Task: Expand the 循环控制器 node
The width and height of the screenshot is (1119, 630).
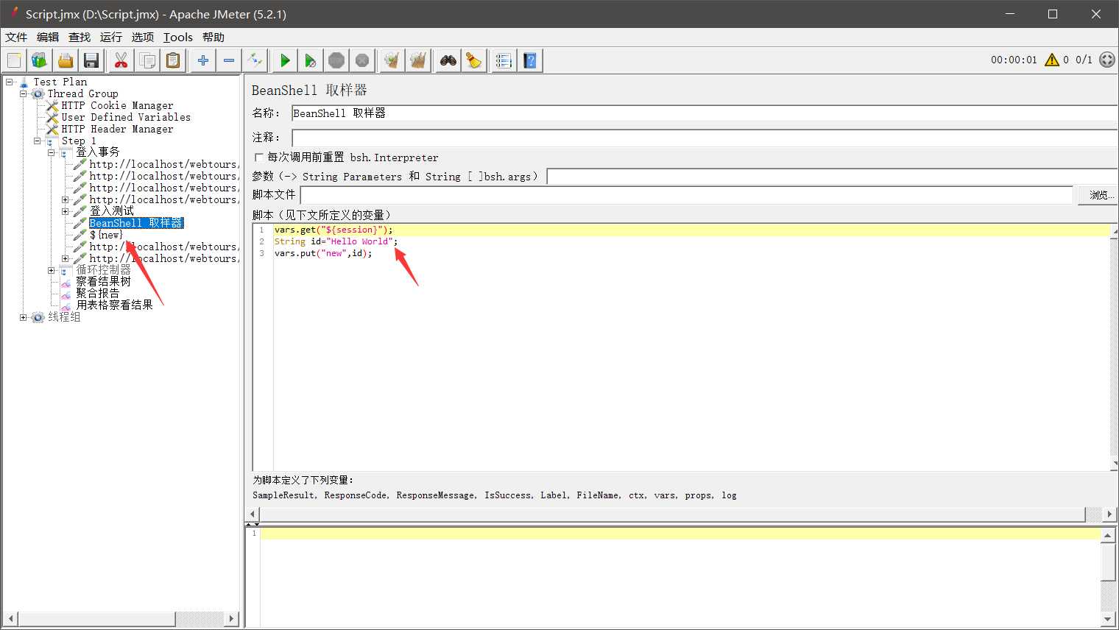Action: point(51,270)
